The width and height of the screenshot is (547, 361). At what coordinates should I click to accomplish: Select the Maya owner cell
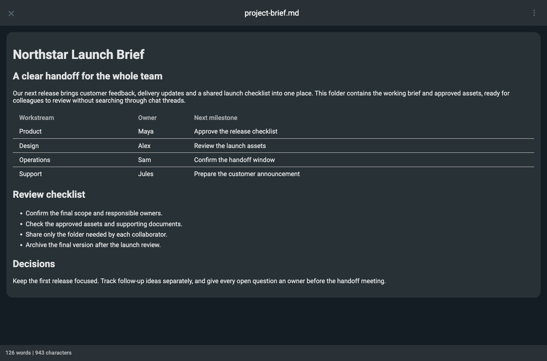(x=146, y=132)
